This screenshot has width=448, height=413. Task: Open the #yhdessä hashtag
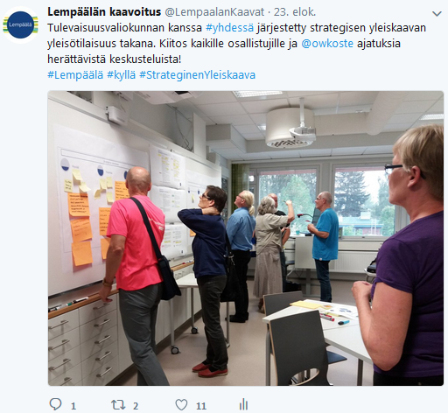pyautogui.click(x=230, y=28)
